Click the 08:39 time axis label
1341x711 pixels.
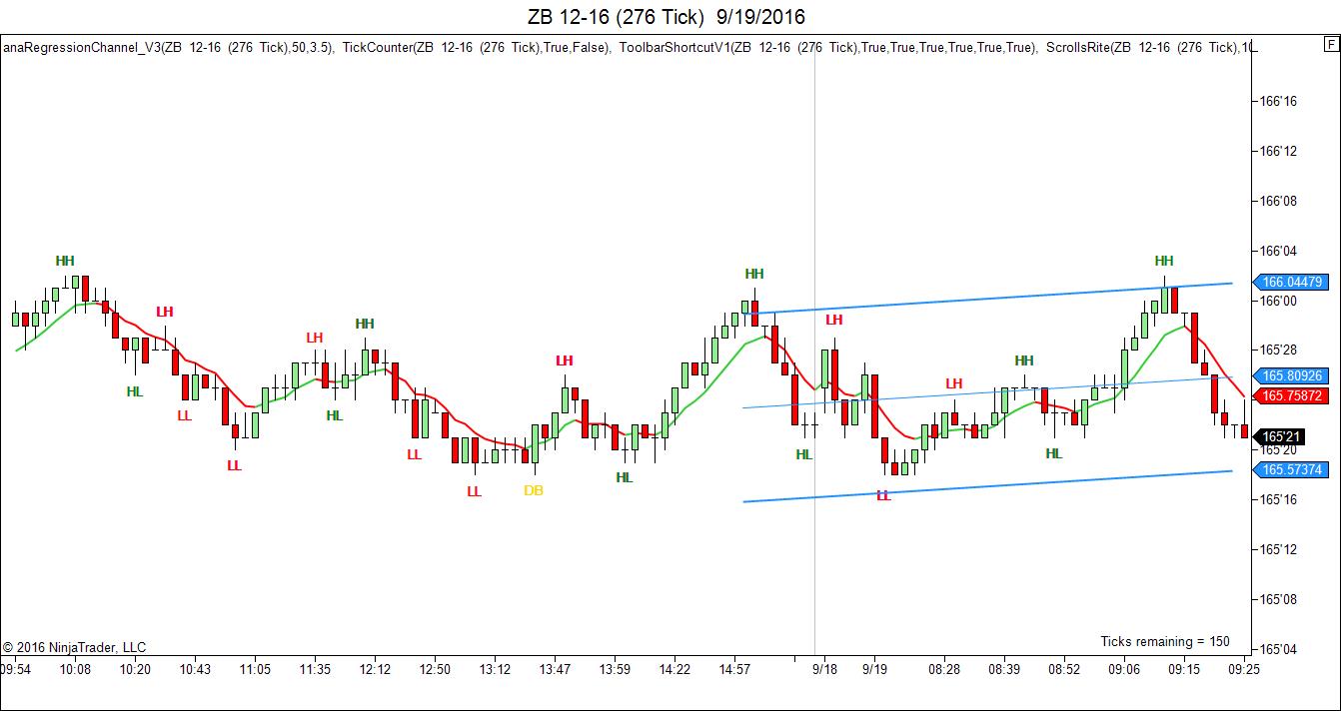pos(1004,669)
